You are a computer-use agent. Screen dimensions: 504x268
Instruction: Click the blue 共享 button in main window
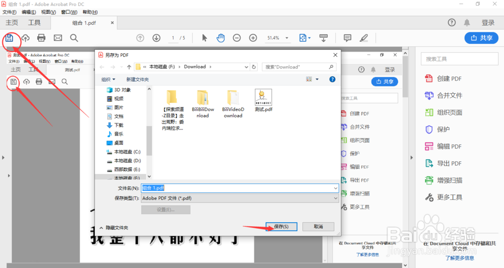(x=481, y=38)
